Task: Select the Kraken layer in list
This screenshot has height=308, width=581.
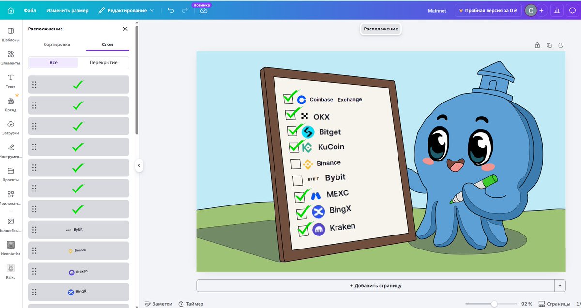Action: pos(78,271)
